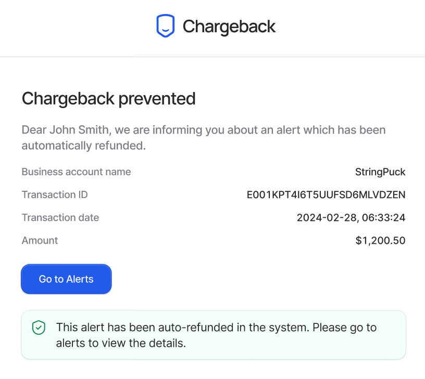Click the Transaction ID label

point(55,195)
